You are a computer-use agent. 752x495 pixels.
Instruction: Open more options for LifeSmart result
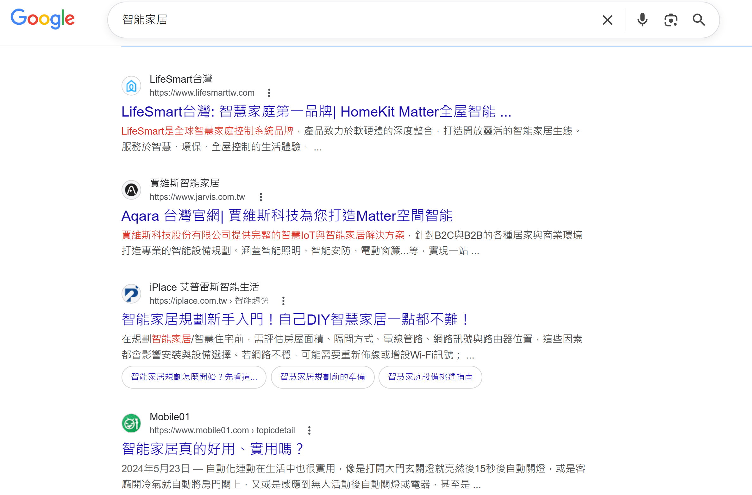tap(269, 93)
